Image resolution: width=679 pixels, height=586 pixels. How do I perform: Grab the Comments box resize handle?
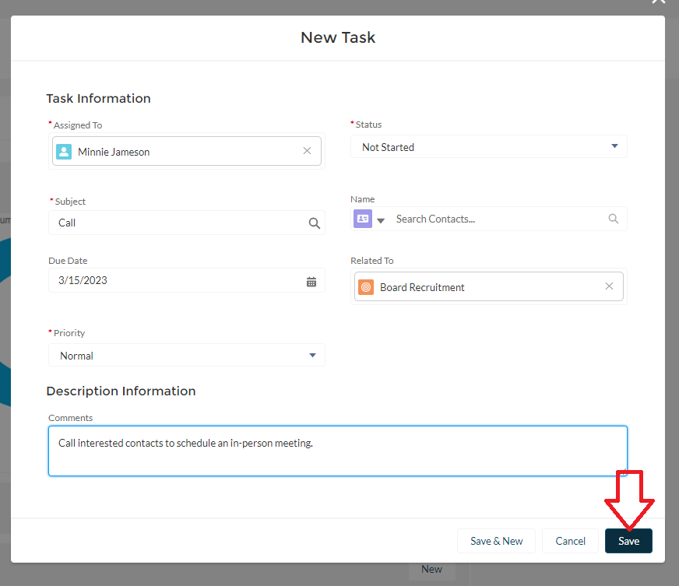[x=623, y=472]
